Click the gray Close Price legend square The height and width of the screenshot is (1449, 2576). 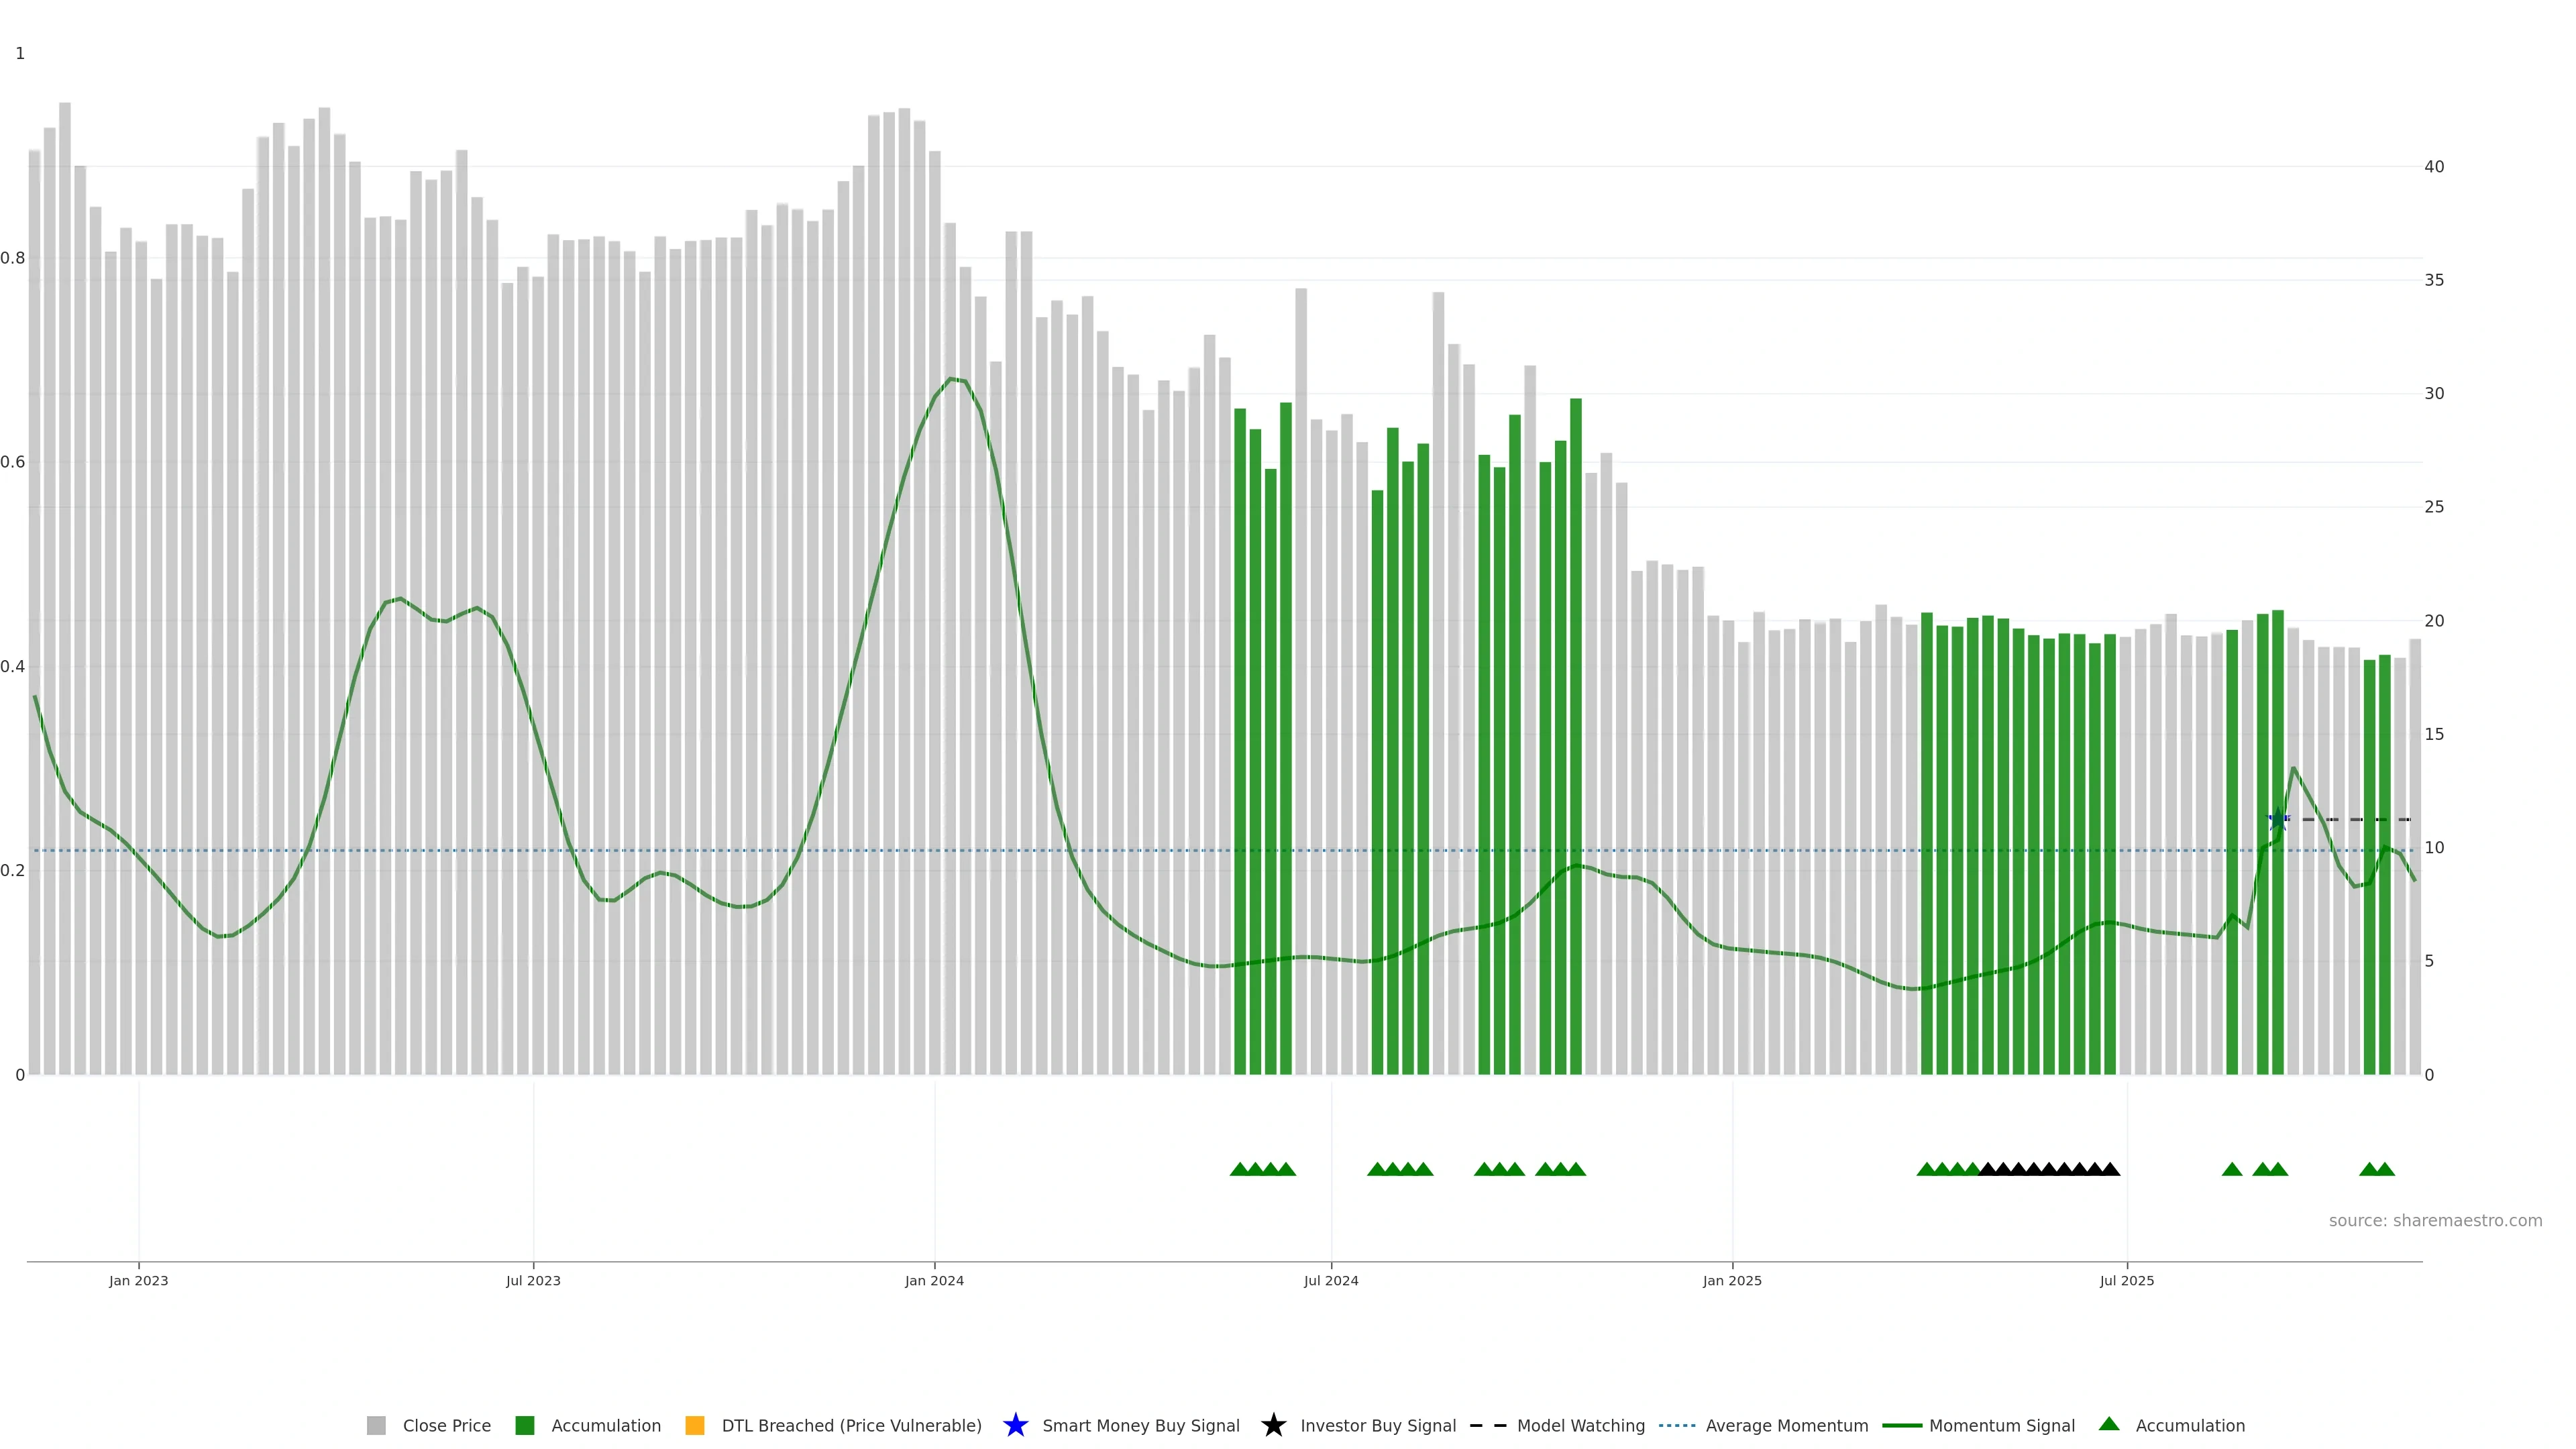[376, 1425]
